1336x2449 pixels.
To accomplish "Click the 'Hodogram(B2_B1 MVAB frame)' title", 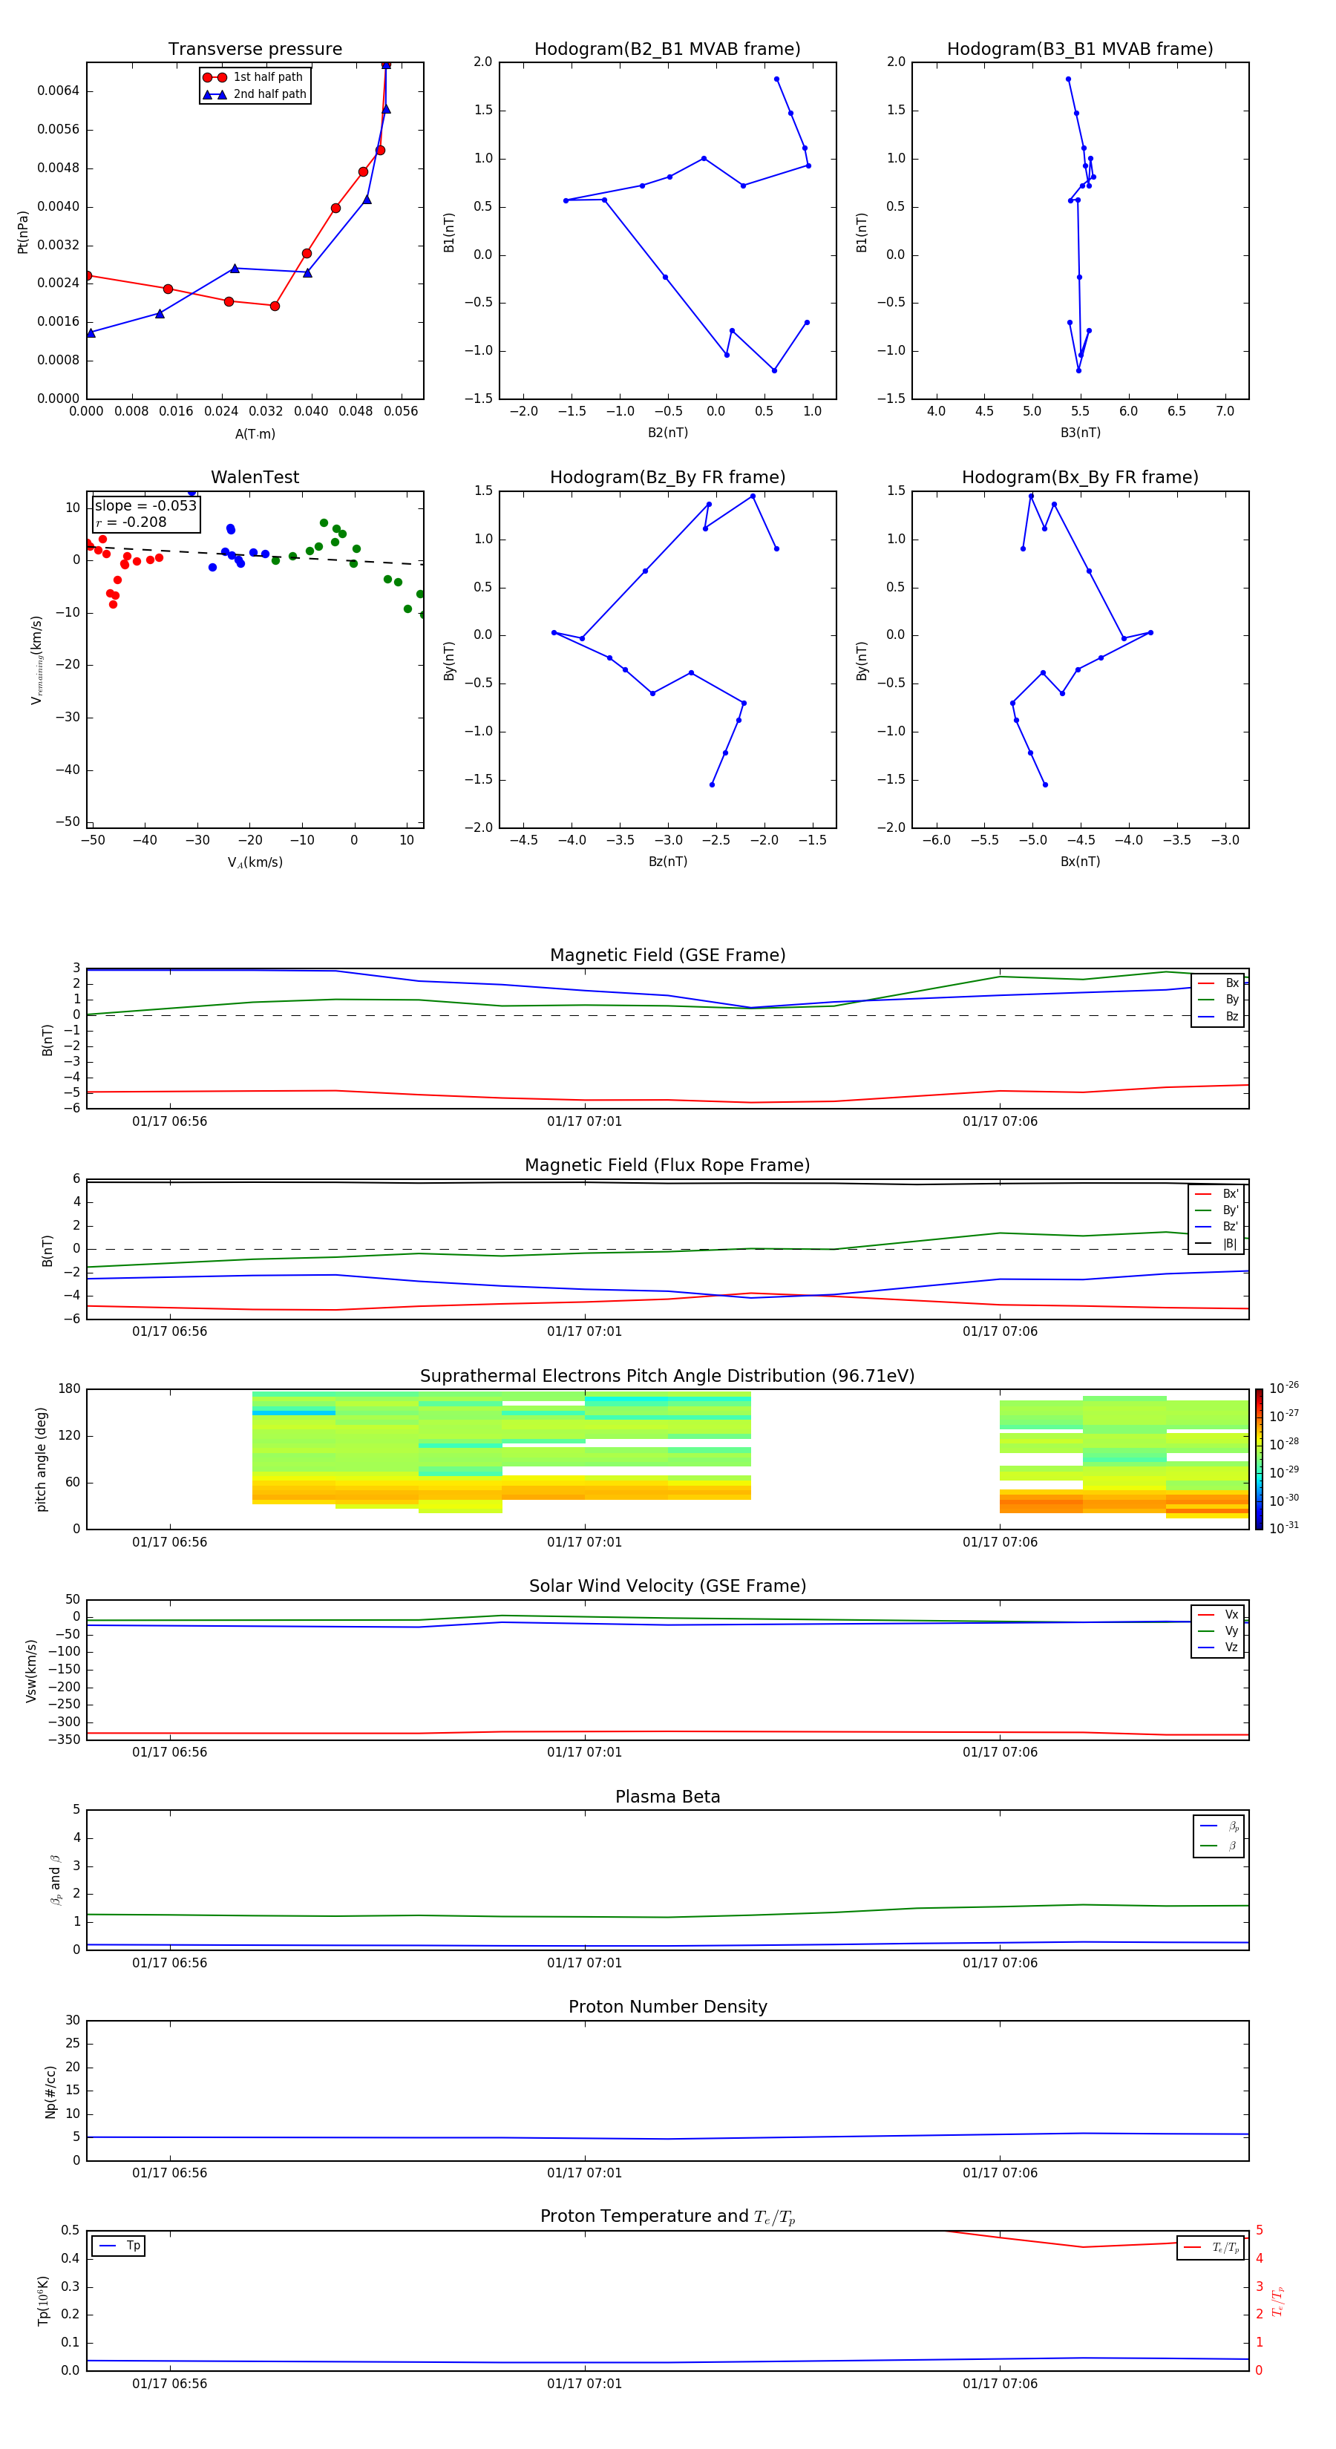I will 667,50.
